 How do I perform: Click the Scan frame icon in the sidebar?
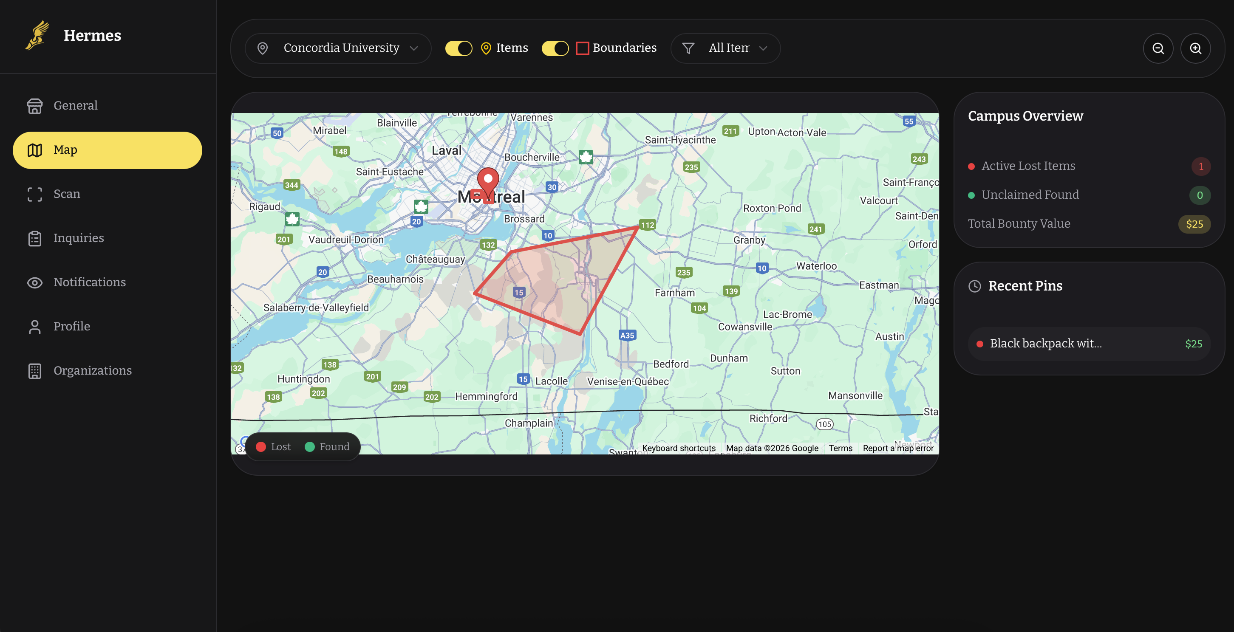point(34,194)
